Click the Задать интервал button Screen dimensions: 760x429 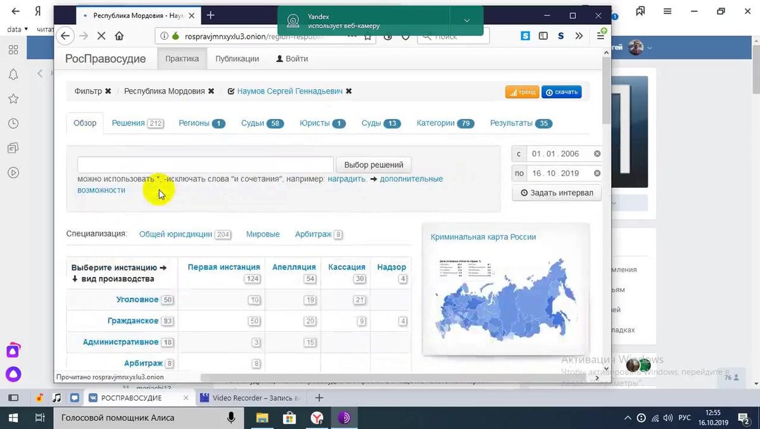click(557, 193)
